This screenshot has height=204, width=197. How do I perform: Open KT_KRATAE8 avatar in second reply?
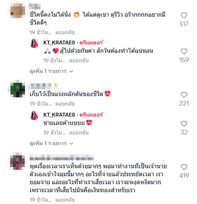[34, 115]
